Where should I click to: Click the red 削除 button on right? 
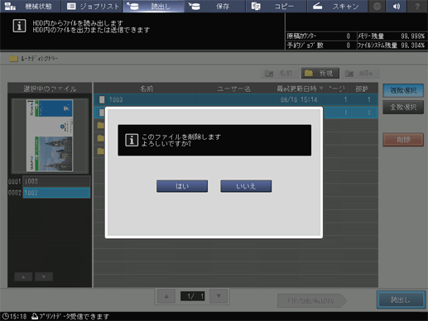pos(403,140)
